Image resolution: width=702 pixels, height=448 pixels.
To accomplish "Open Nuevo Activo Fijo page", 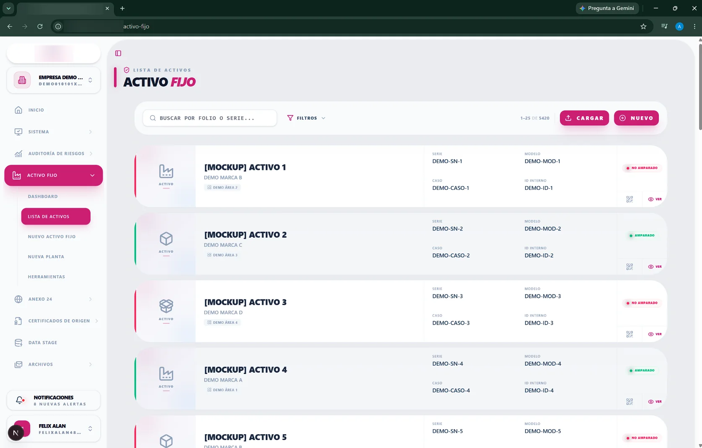I will [x=52, y=236].
